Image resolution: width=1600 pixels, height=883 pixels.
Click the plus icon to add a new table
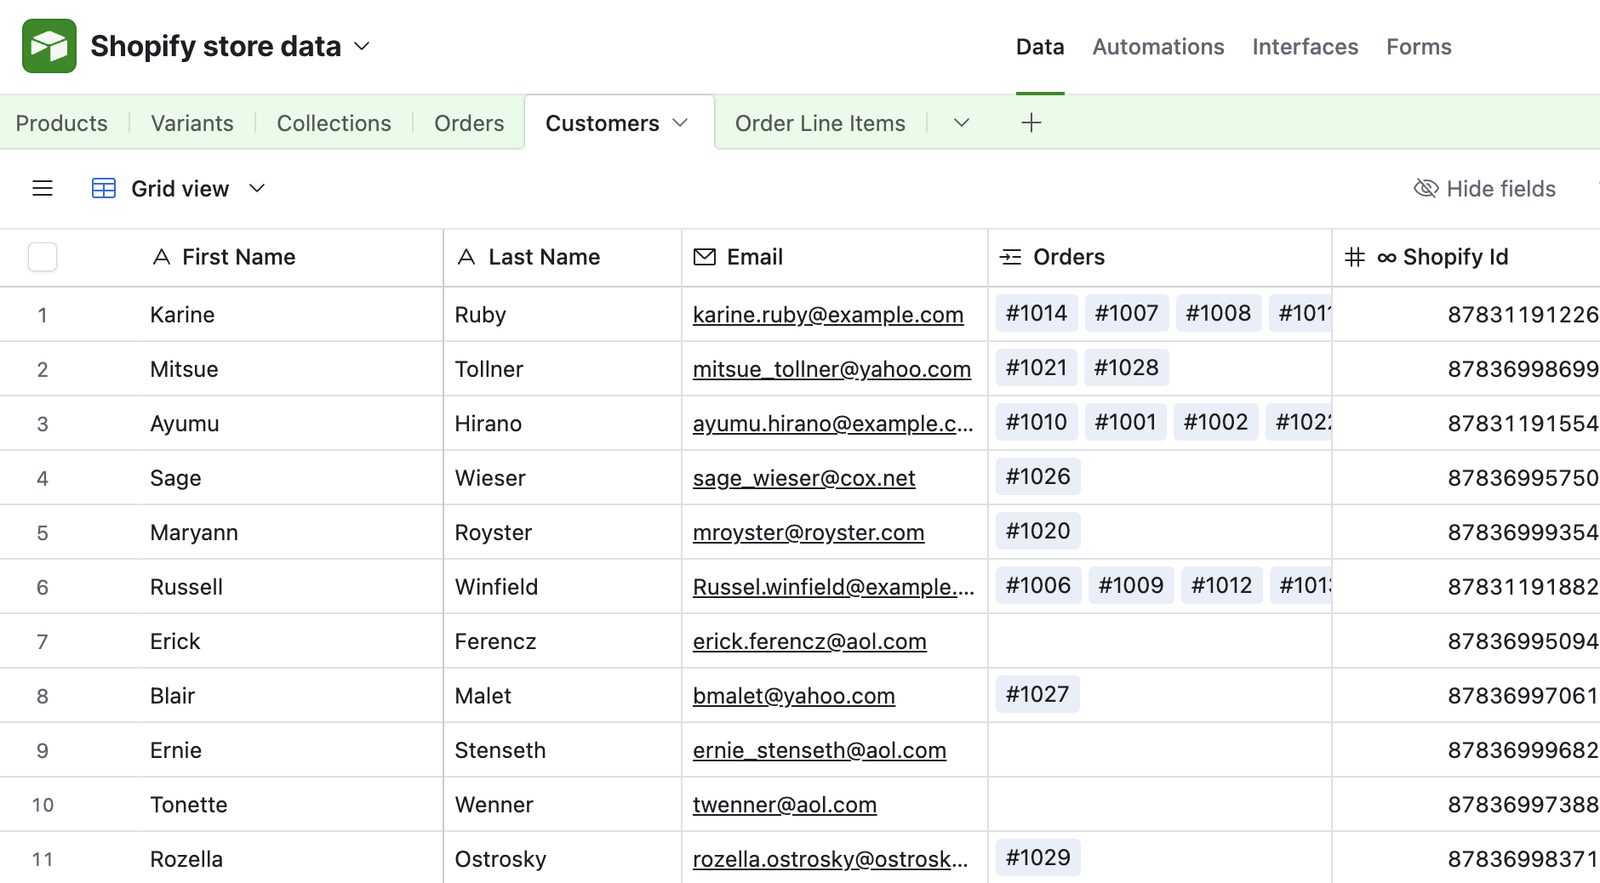coord(1031,122)
